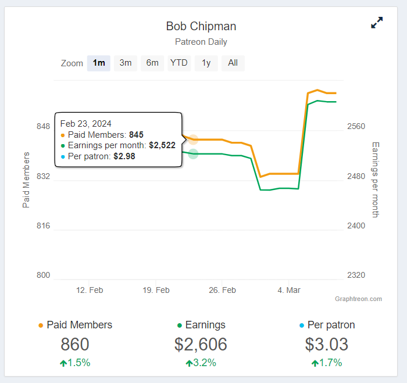This screenshot has width=407, height=383.
Task: Click the 1.5% increase indicator
Action: pyautogui.click(x=75, y=363)
